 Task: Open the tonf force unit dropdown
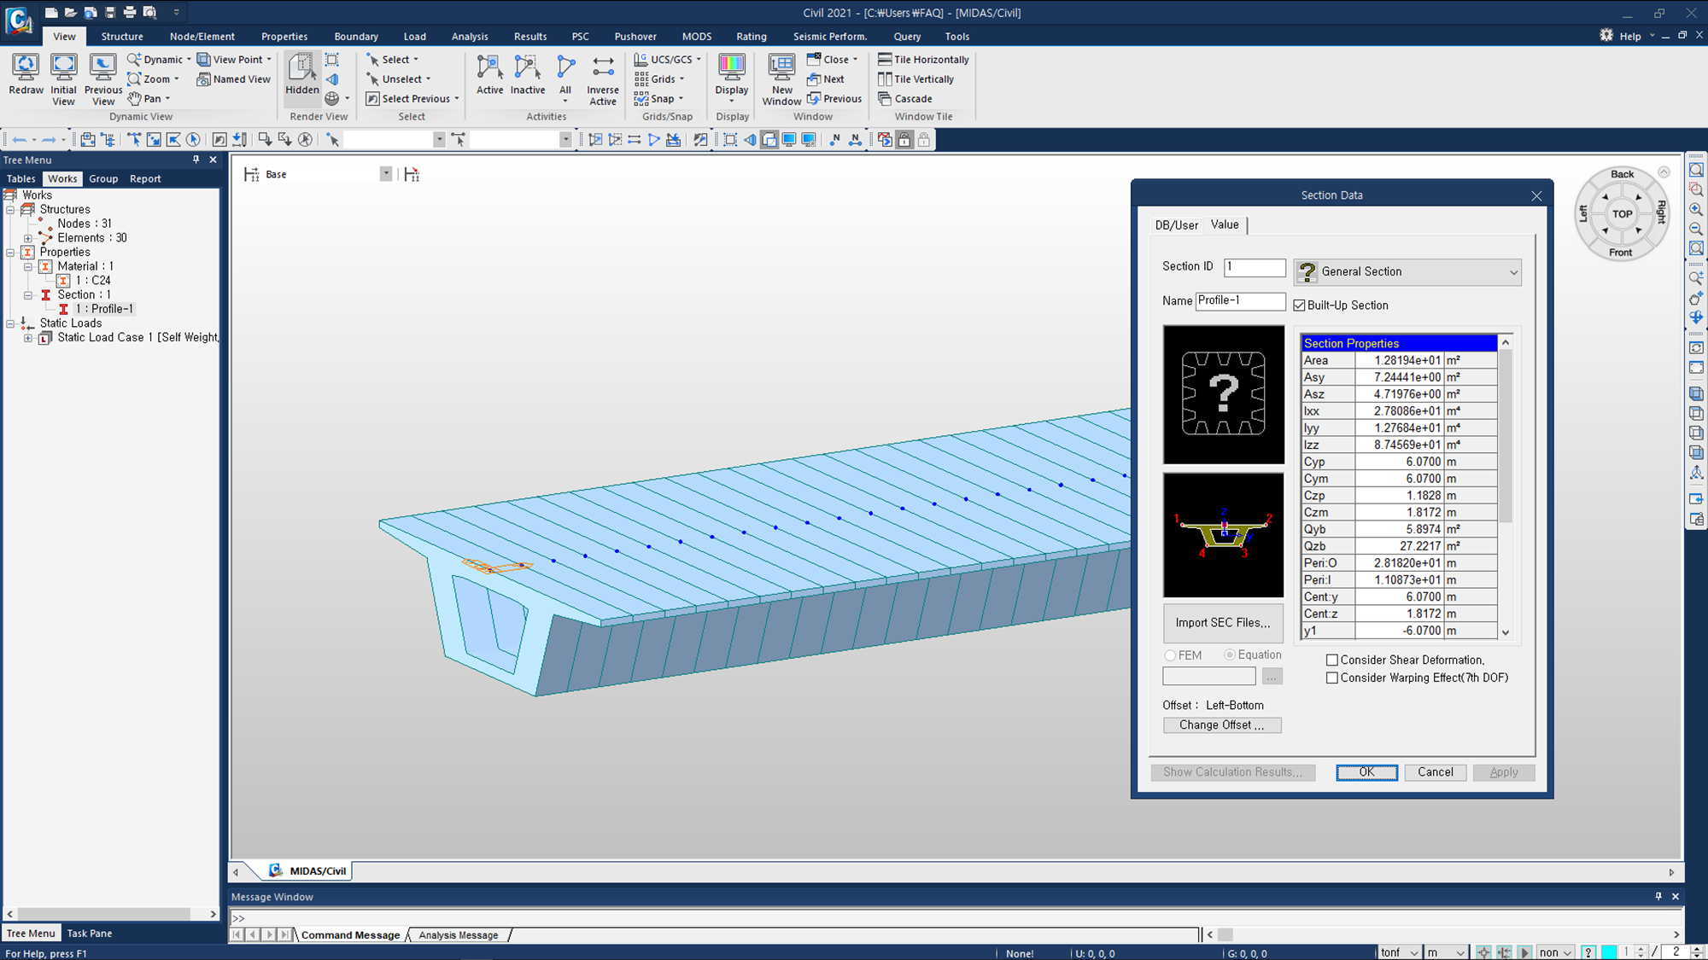[x=1414, y=952]
